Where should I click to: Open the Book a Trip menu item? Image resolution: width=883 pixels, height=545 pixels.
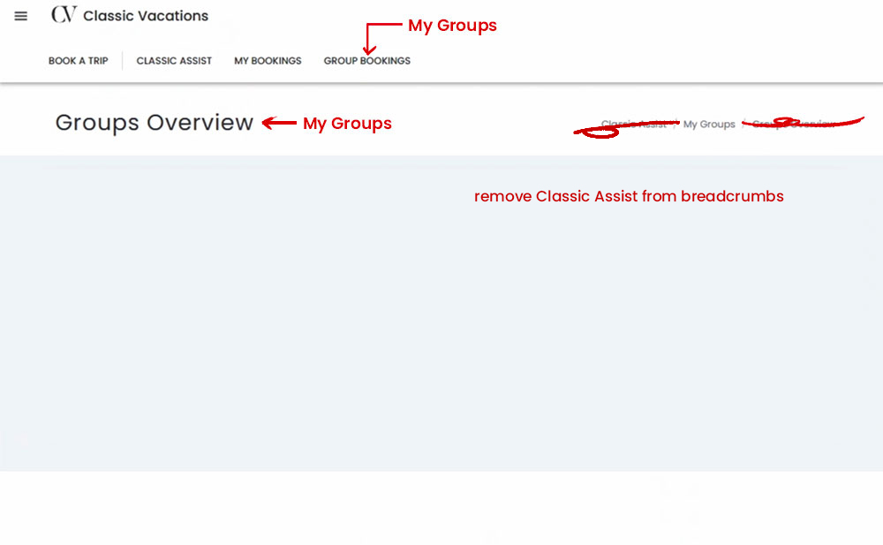(x=78, y=61)
